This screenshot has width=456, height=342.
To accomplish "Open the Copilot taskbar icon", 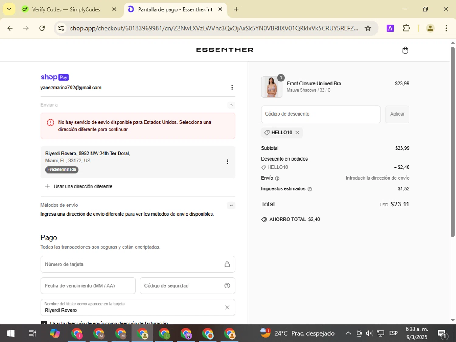I will (x=55, y=333).
